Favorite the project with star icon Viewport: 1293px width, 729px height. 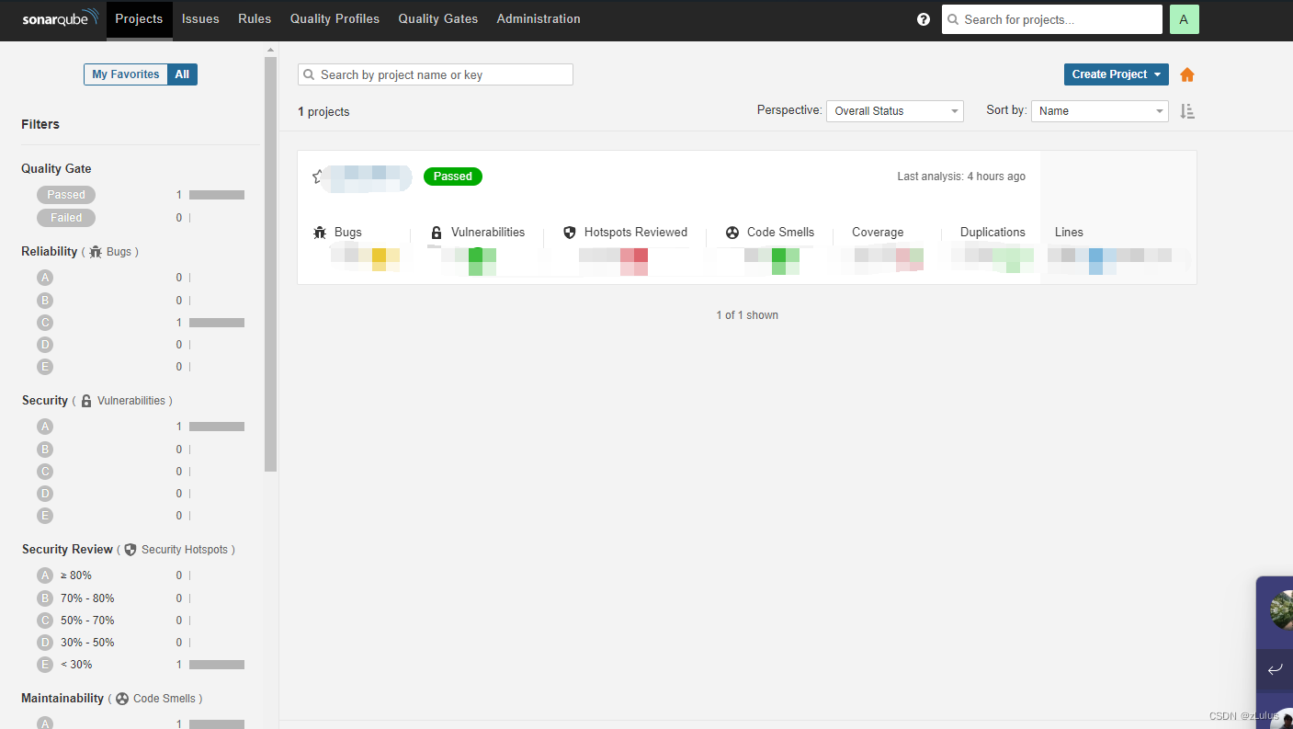point(318,177)
